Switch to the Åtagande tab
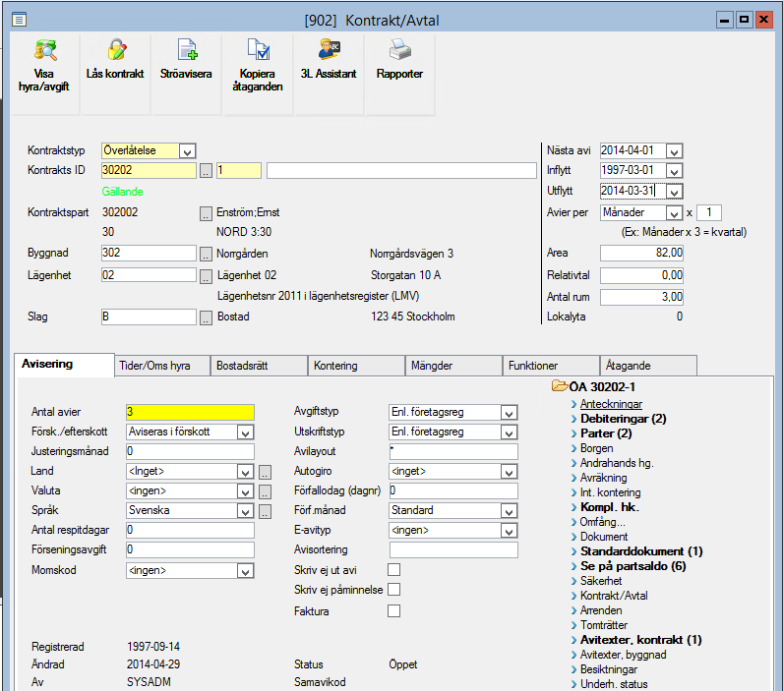Viewport: 783px width, 691px height. pos(648,366)
